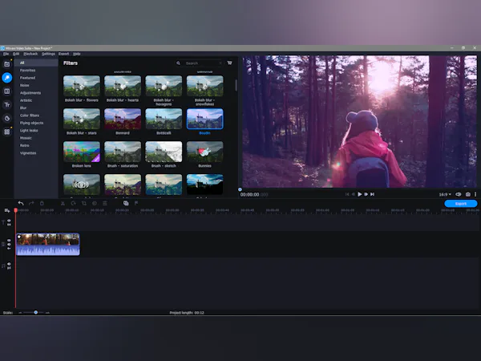The image size is (481, 361).
Task: Open the preview more options menu
Action: [475, 194]
